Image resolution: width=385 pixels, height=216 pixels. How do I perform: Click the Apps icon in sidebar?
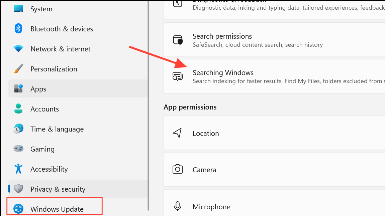(x=18, y=88)
